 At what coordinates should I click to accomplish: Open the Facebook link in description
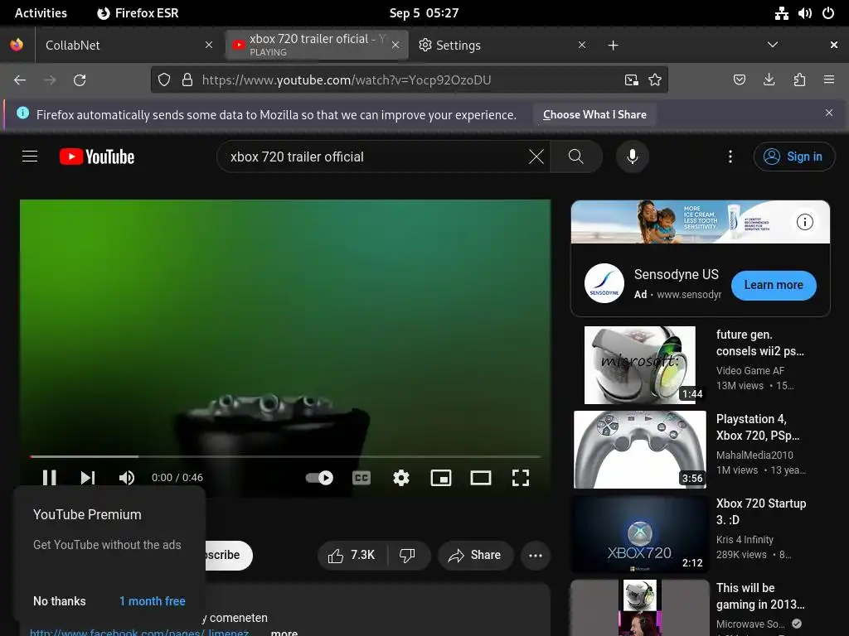(x=139, y=632)
